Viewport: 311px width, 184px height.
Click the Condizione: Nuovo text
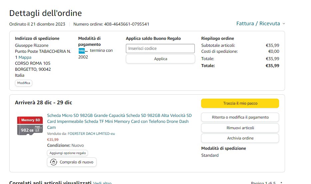click(65, 145)
